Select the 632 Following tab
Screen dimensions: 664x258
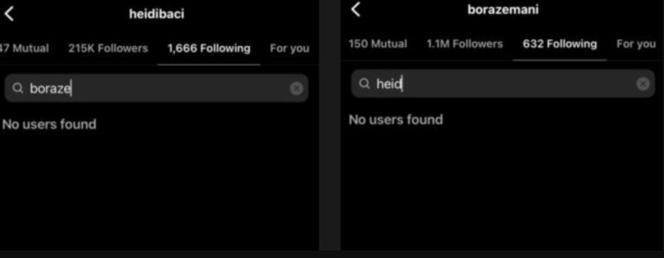(560, 43)
